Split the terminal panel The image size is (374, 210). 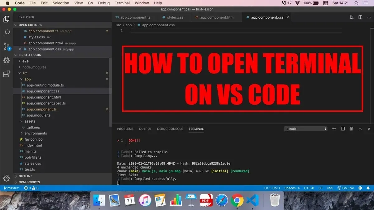[343, 129]
